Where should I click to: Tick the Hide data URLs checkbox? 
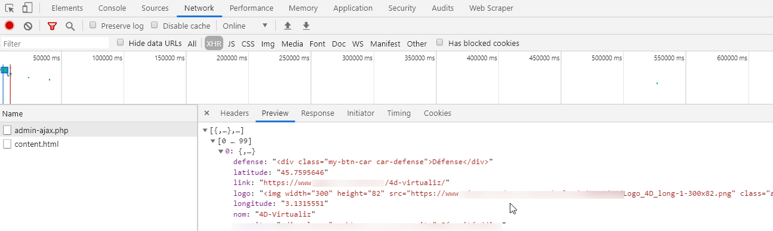pos(121,42)
